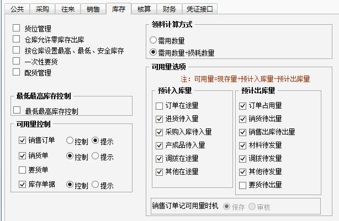This screenshot has width=339, height=221.
Task: Select 审核 for 销售订单记可用量时机
Action: pyautogui.click(x=252, y=207)
